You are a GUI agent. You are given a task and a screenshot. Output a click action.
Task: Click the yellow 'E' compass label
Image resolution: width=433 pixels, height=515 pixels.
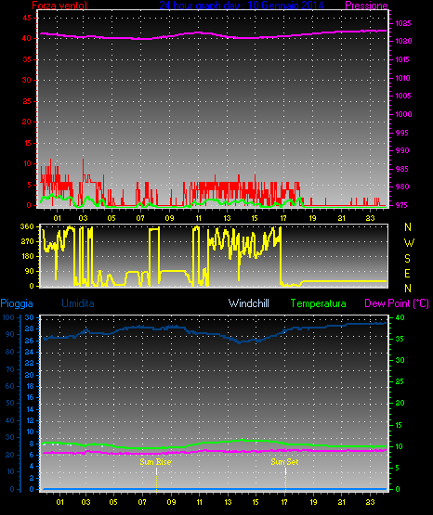[407, 273]
